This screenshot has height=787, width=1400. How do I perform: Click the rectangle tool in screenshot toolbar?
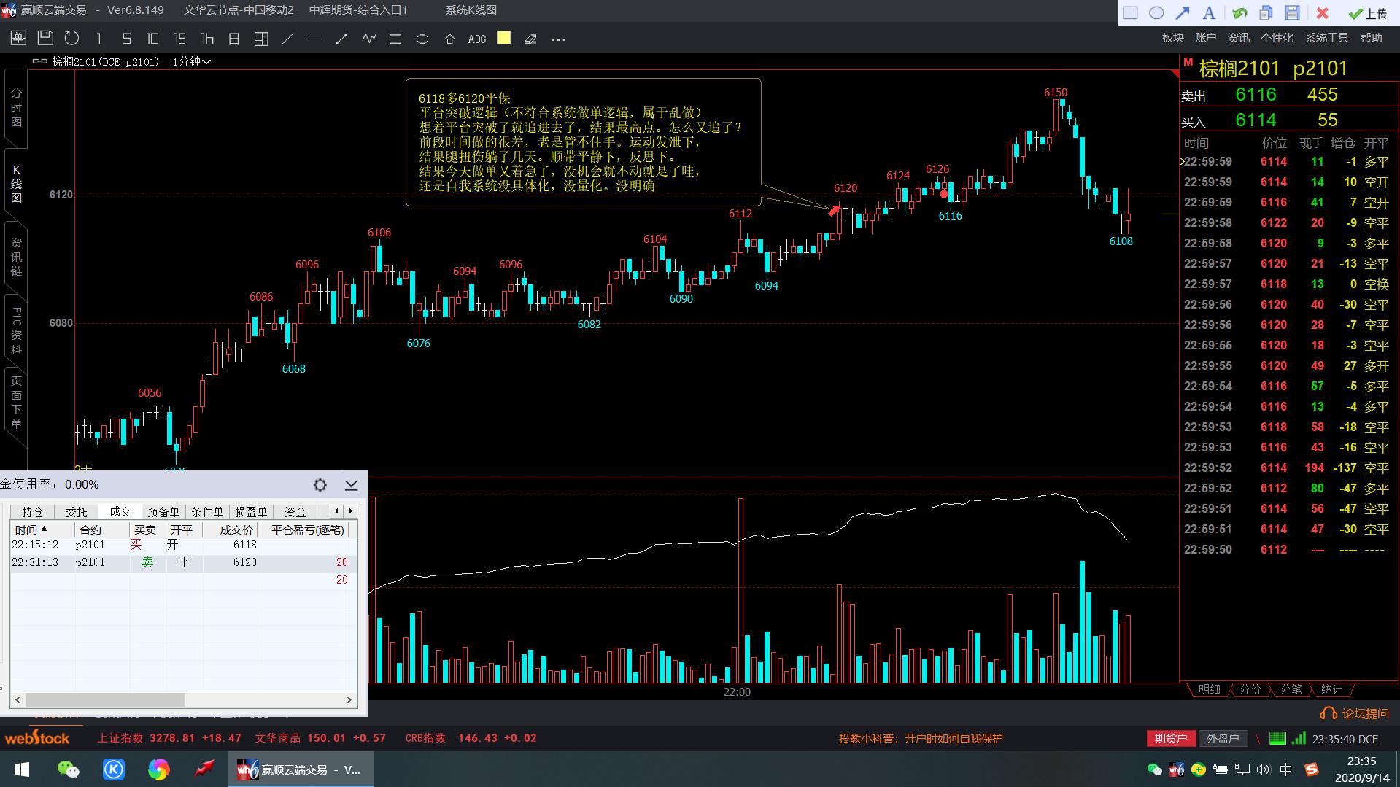pyautogui.click(x=1130, y=12)
